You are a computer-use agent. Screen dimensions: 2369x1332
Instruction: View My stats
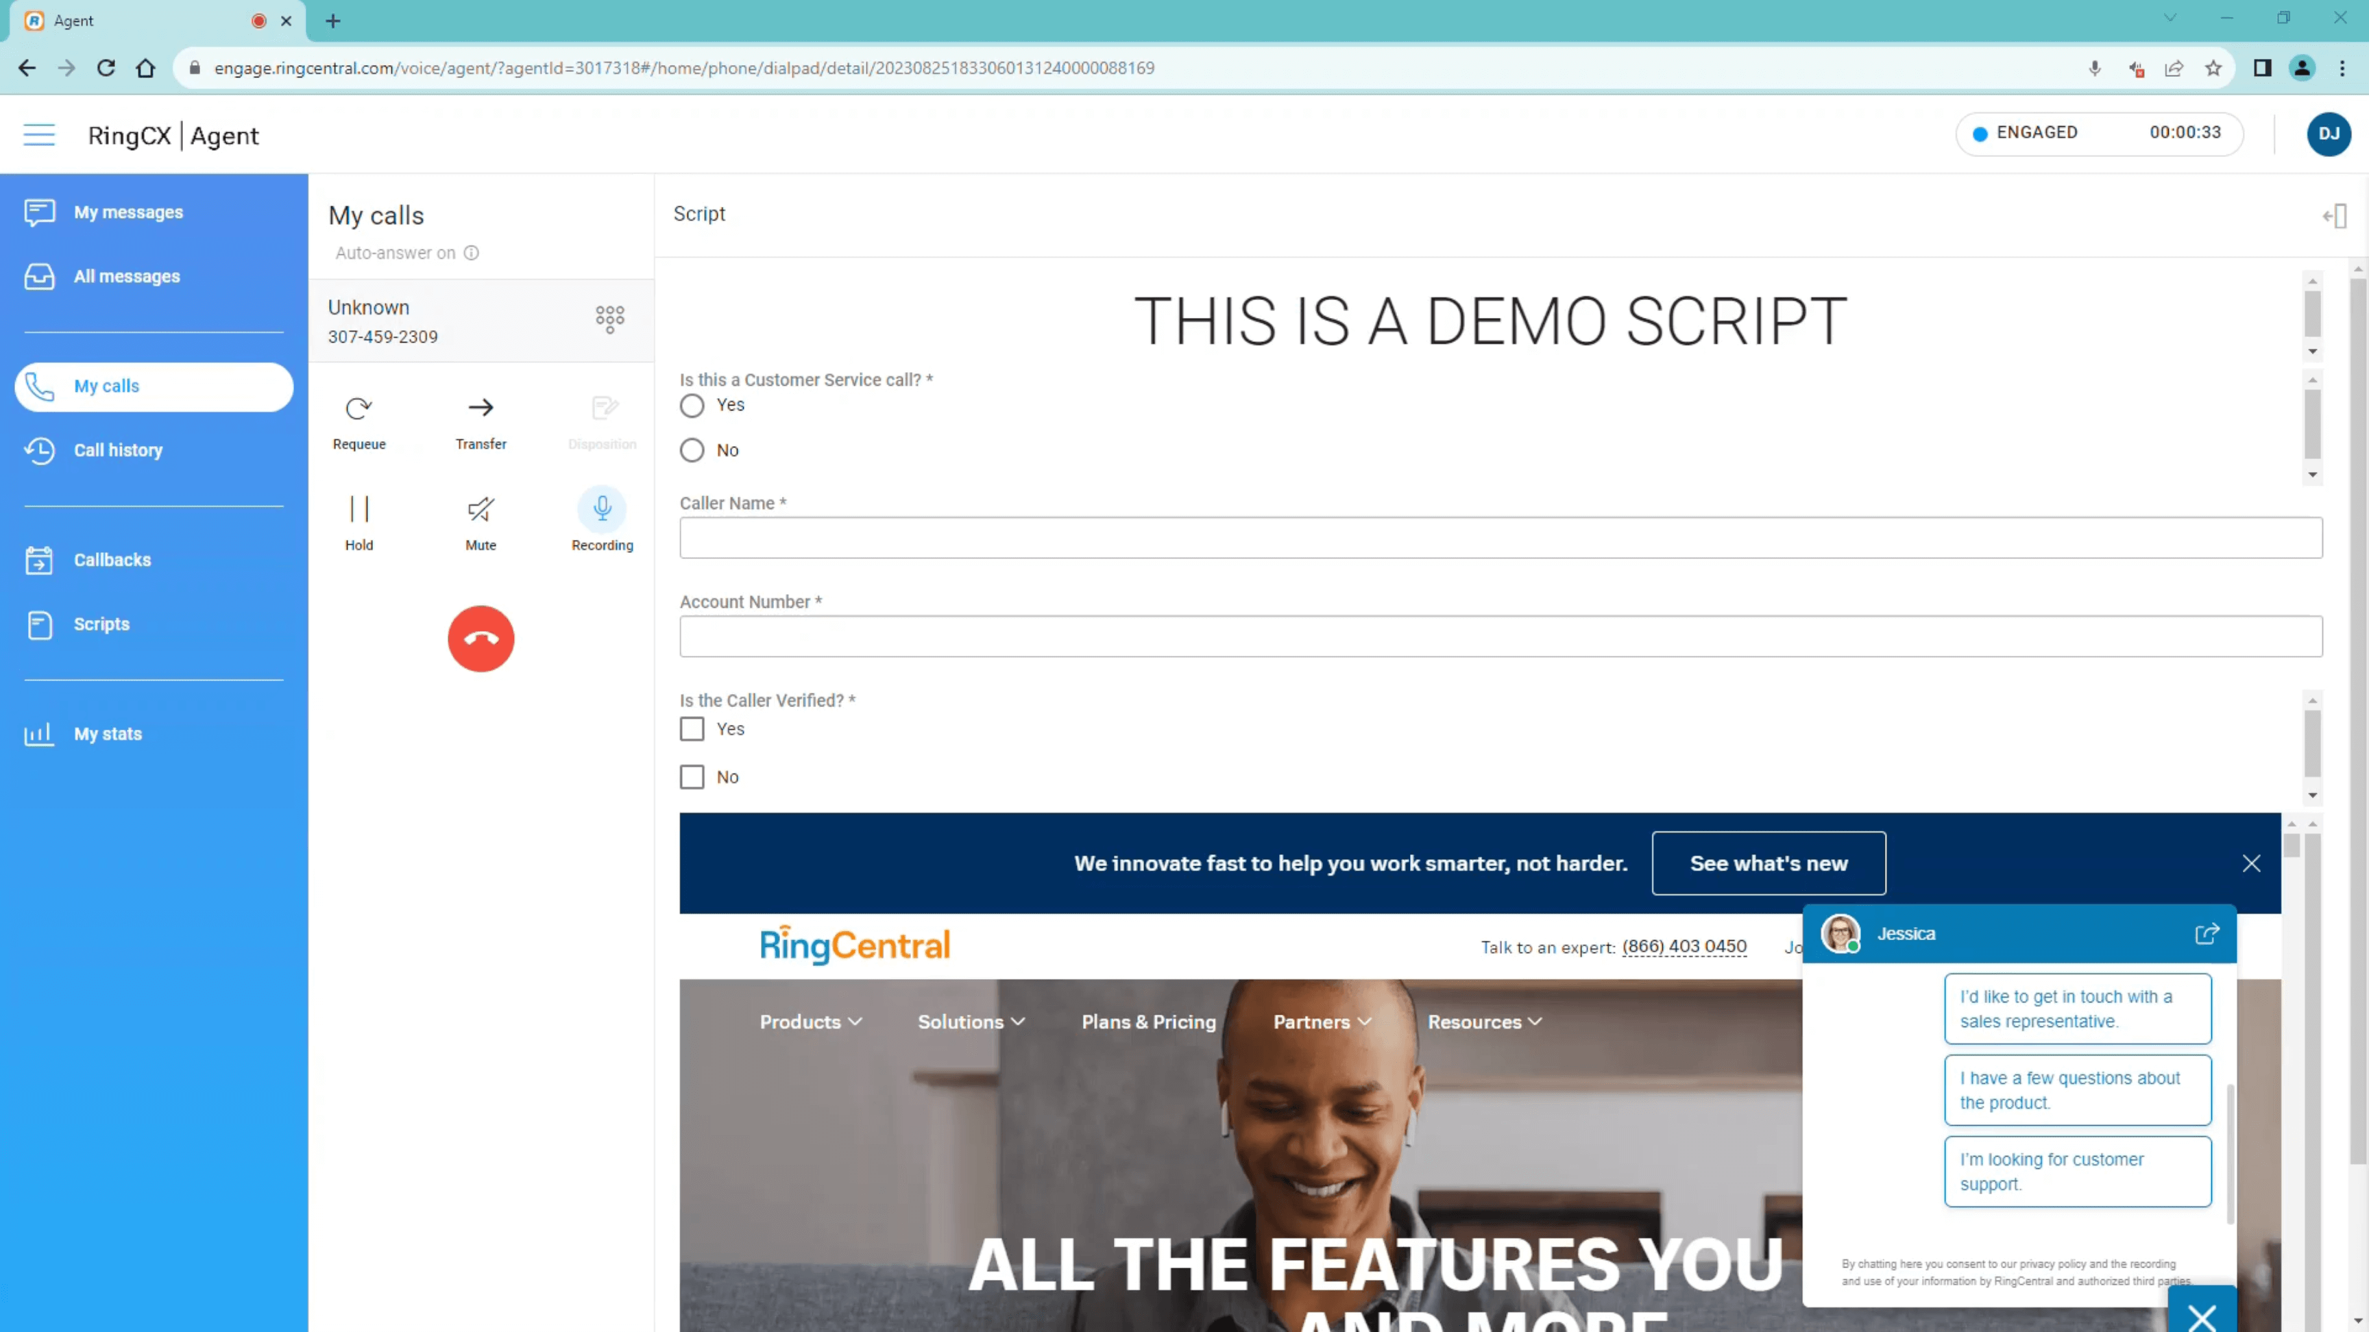[x=108, y=732]
